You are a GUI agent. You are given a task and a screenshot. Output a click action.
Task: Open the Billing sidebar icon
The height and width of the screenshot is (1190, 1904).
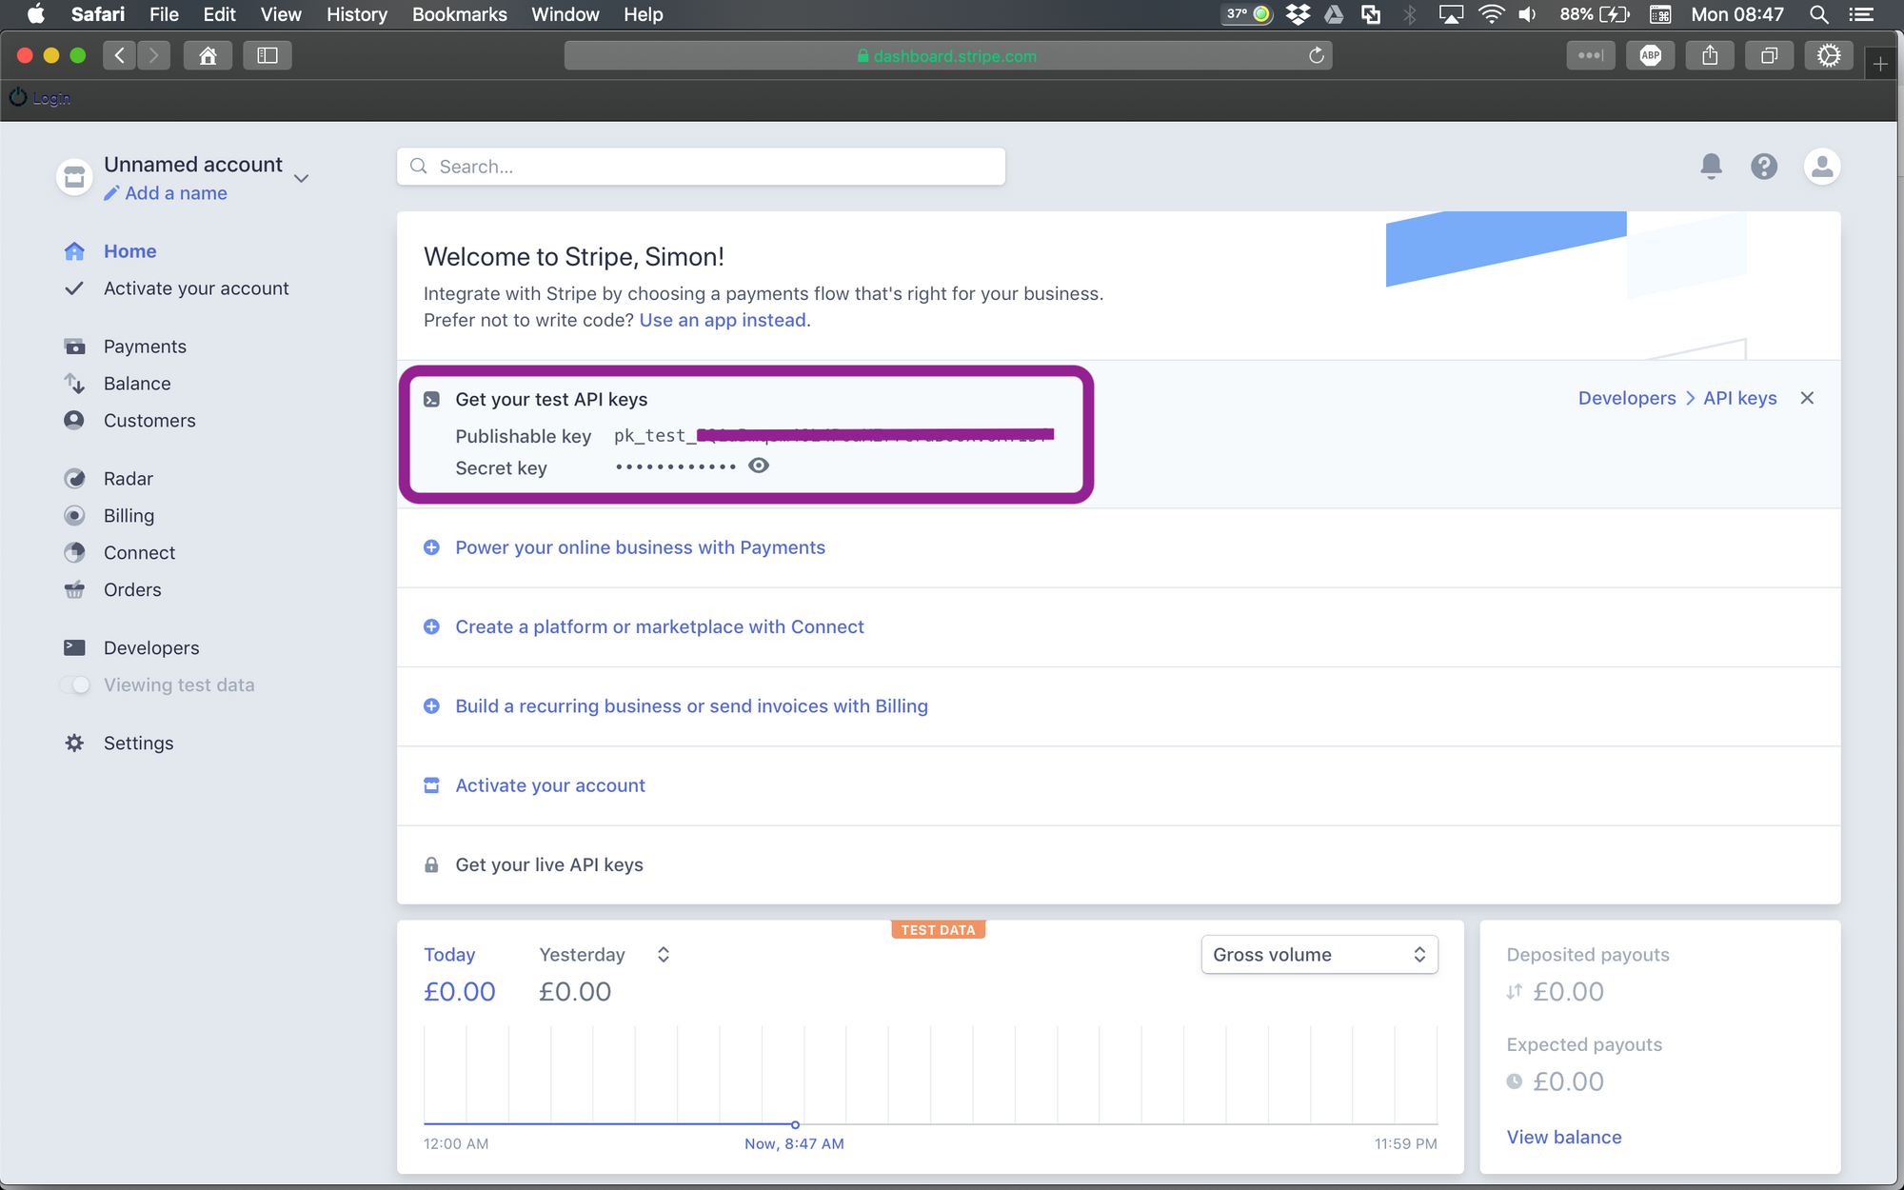(x=74, y=516)
